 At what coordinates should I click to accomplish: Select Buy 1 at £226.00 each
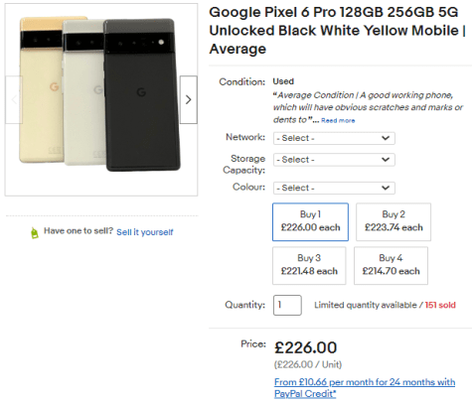[x=310, y=221]
